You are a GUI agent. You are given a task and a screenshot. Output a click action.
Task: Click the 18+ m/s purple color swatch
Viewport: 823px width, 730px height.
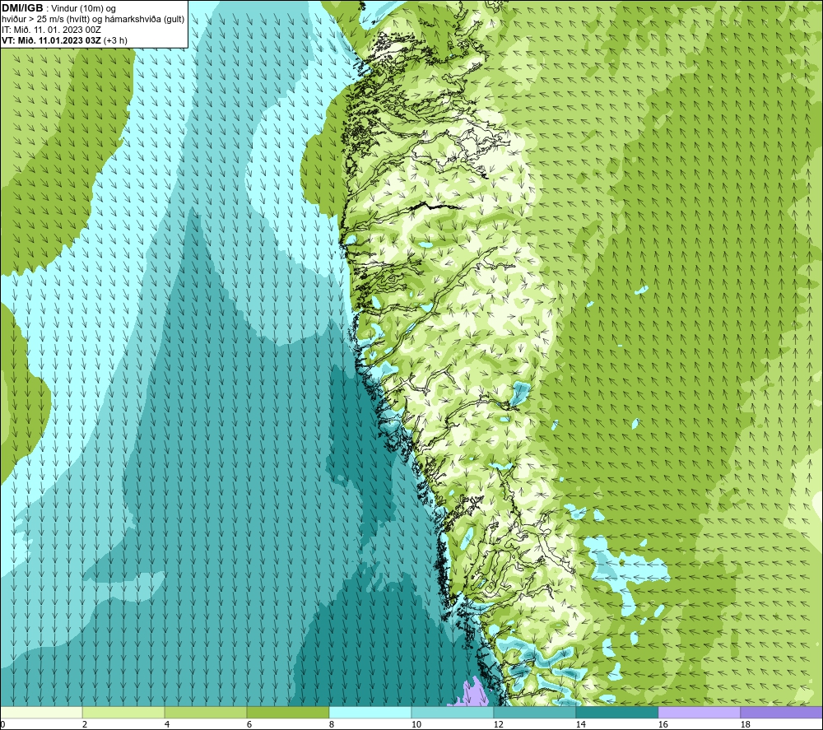point(782,712)
